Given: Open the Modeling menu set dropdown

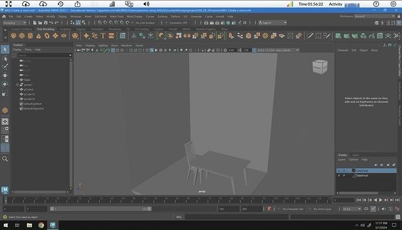Looking at the screenshot, I should [14, 23].
